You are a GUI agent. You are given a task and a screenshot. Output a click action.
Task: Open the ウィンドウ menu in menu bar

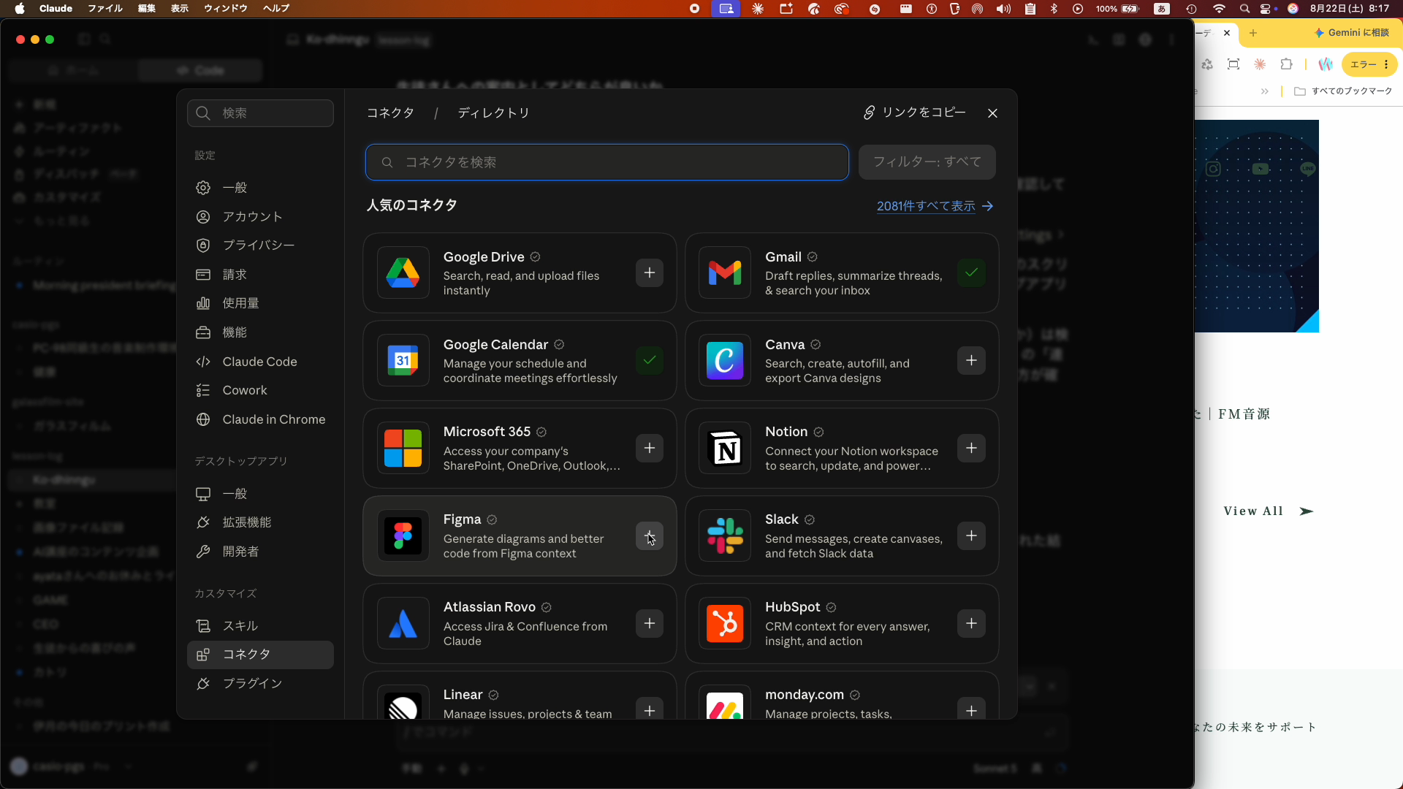coord(226,9)
